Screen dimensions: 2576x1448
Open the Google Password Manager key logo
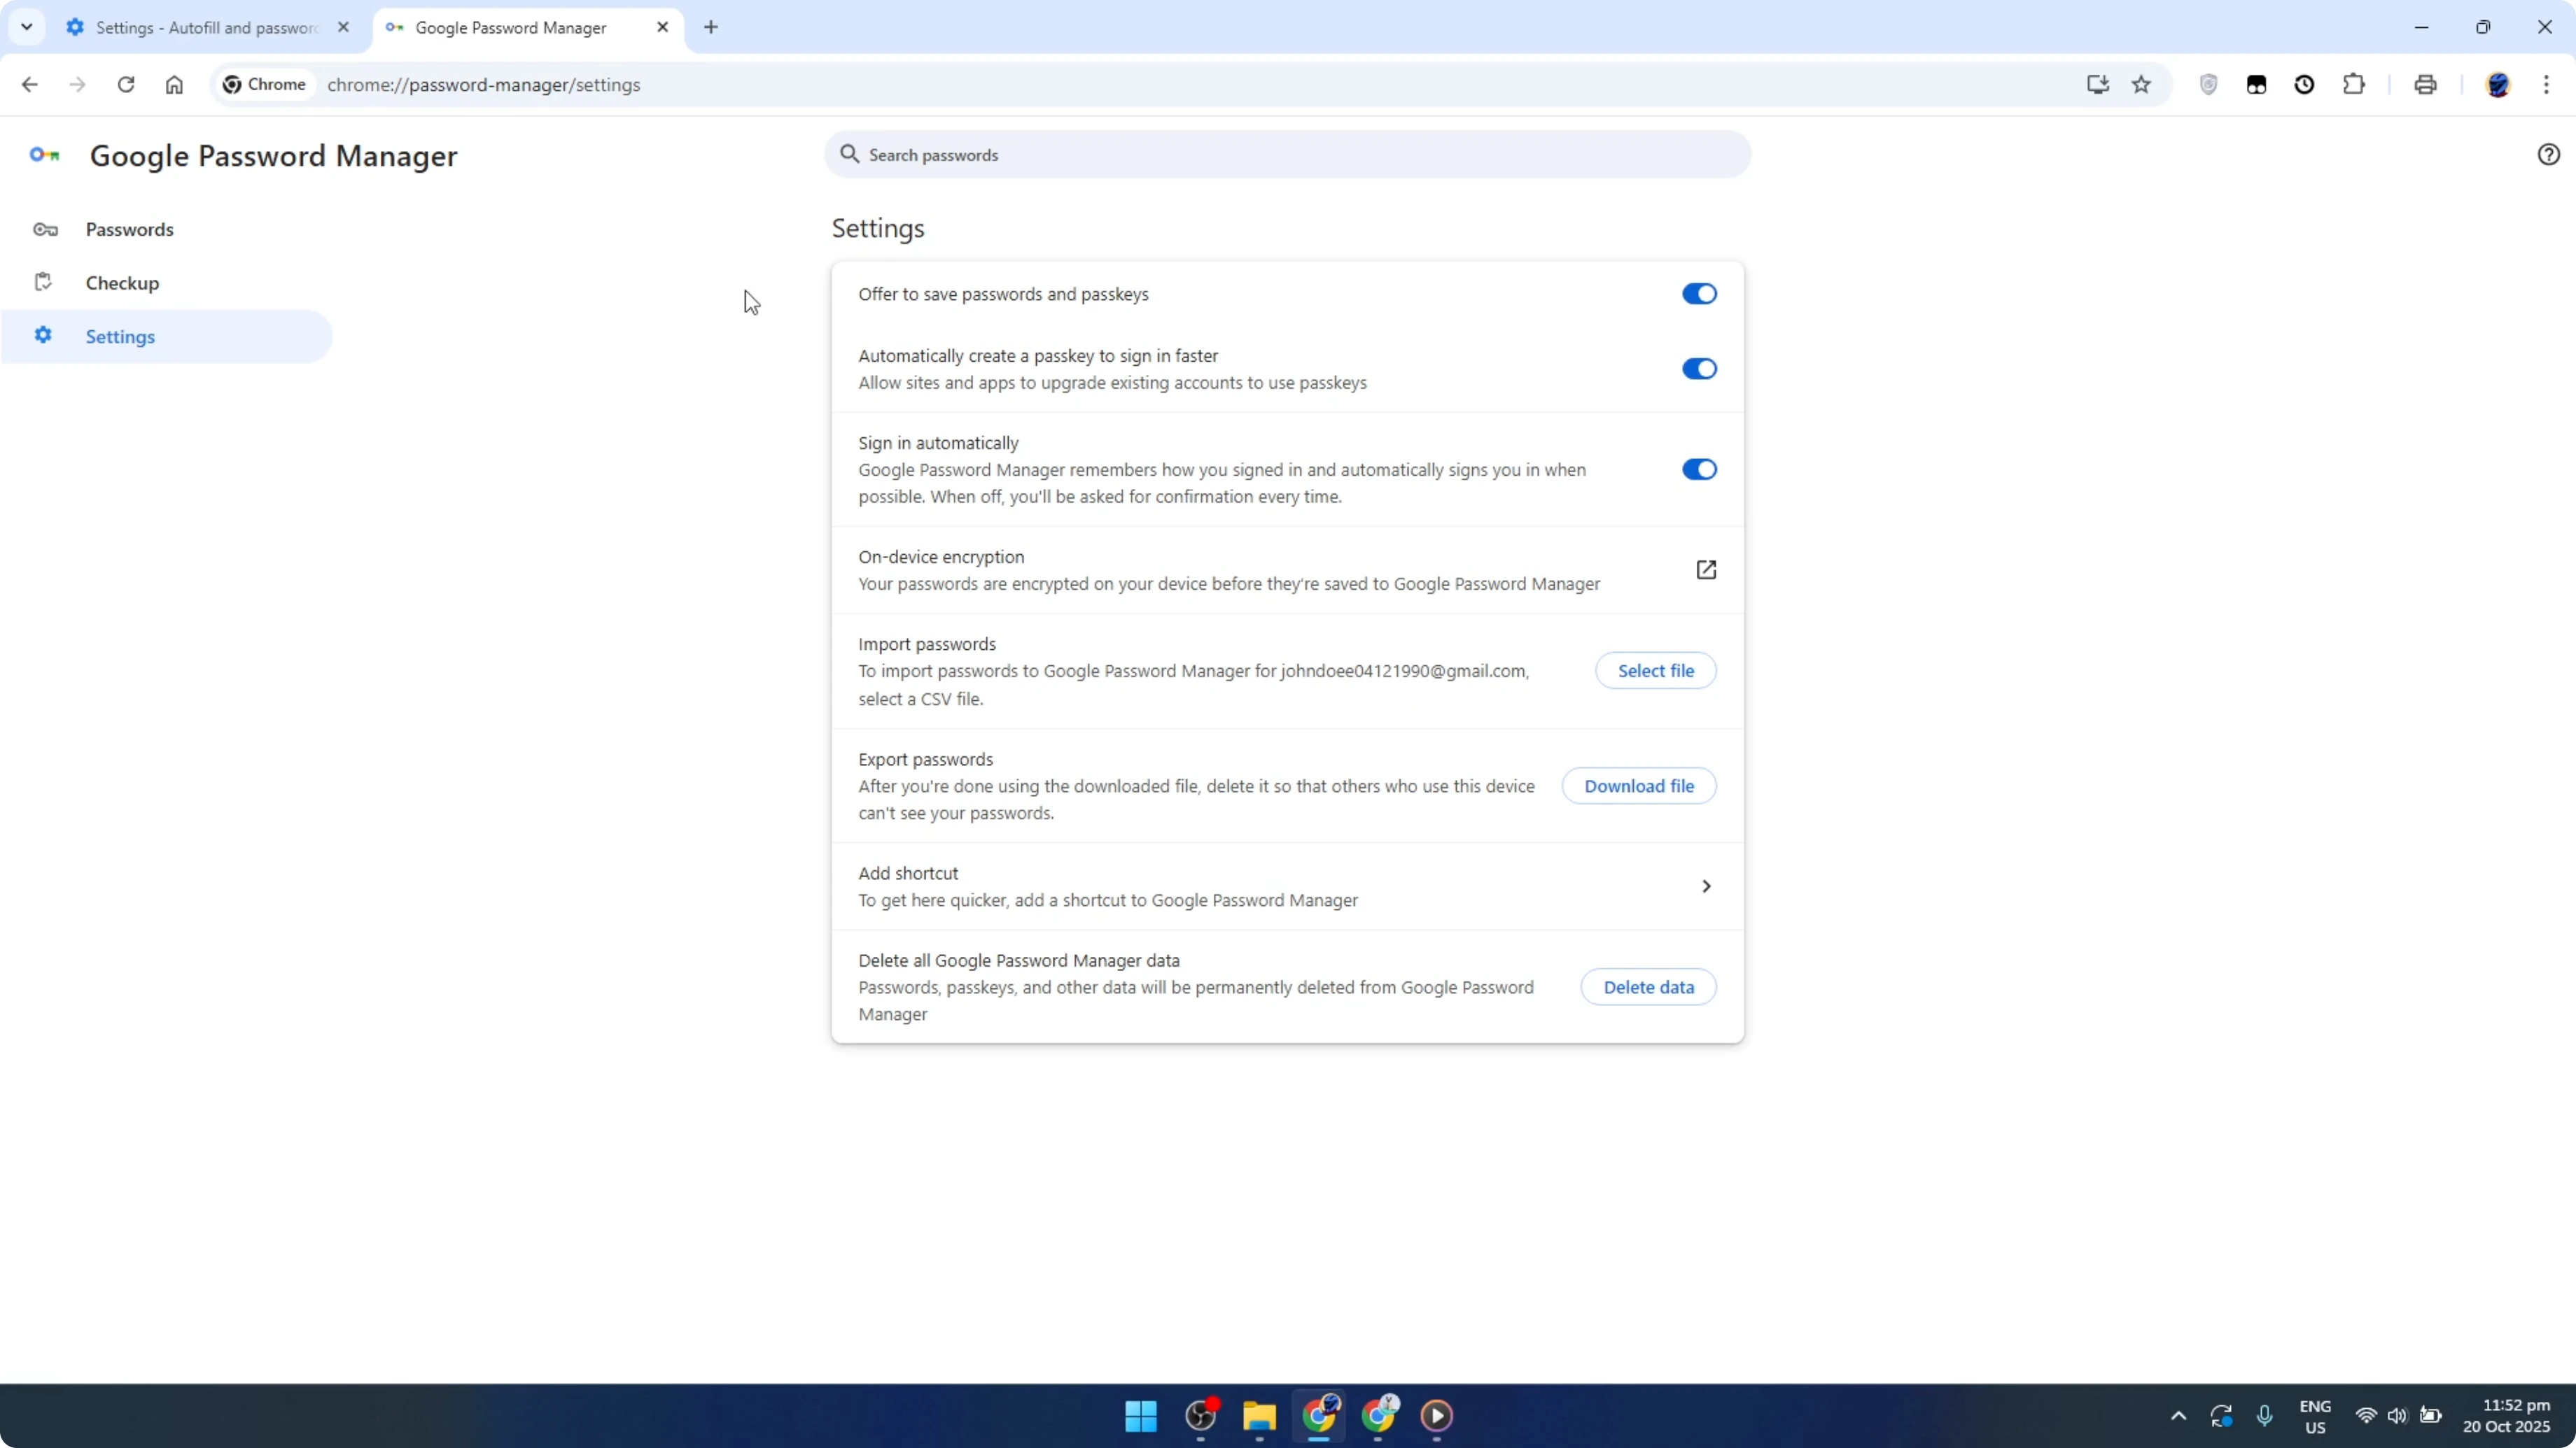(x=44, y=155)
